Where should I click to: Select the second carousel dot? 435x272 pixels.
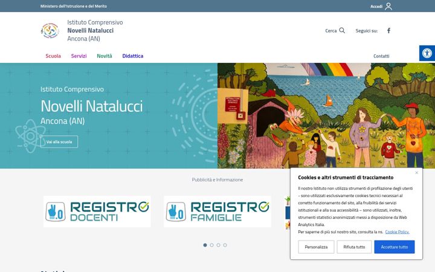(211, 245)
